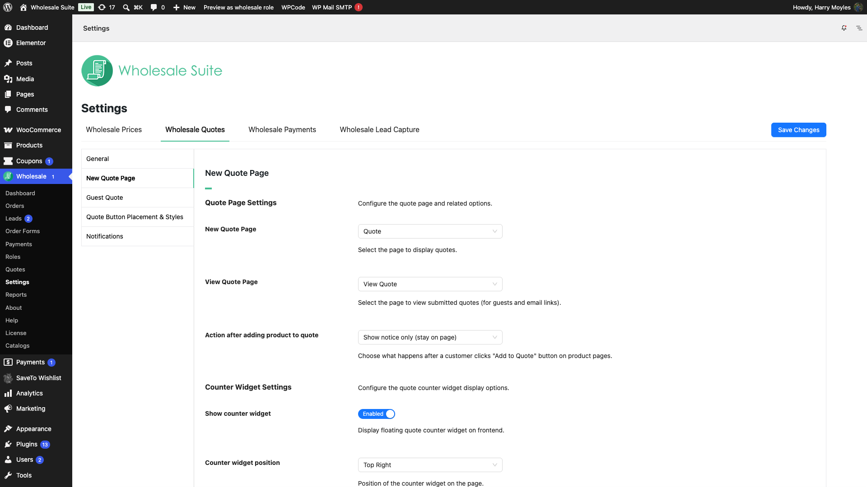Click the Comments icon in sidebar
Viewport: 867px width, 487px height.
tap(8, 110)
